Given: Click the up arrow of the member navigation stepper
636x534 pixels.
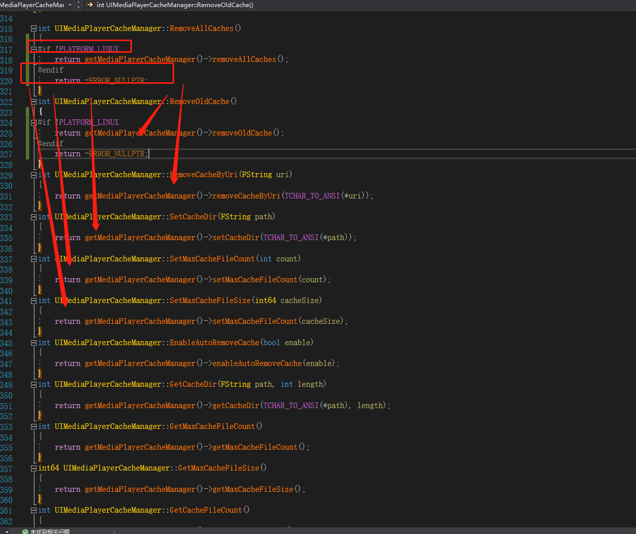Looking at the screenshot, I should [x=79, y=2].
